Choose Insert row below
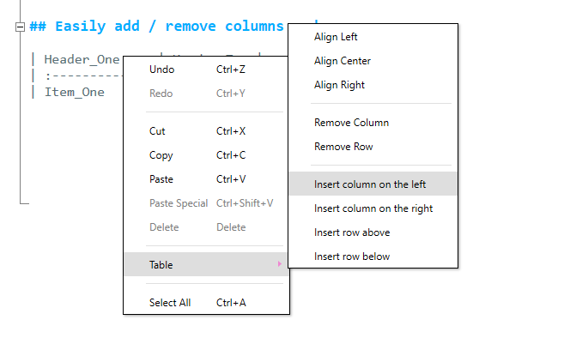This screenshot has width=564, height=338. 373,257
